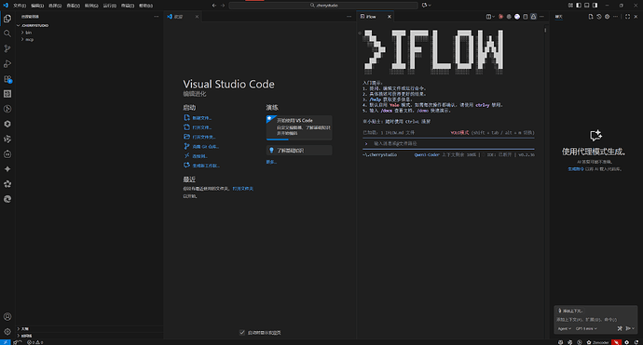
Task: Click the iFlow message input field
Action: point(448,143)
